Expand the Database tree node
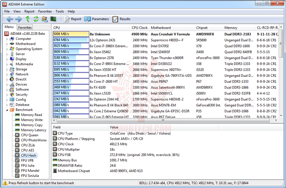Viewport: 286px width, 188px height. (x=7, y=105)
